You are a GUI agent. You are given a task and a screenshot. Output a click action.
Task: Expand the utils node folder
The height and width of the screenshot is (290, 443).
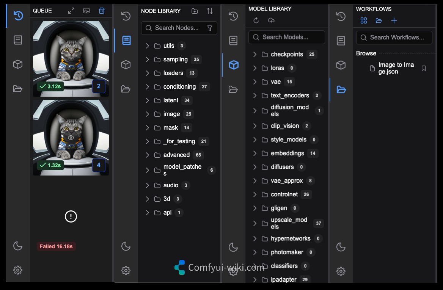tap(147, 46)
